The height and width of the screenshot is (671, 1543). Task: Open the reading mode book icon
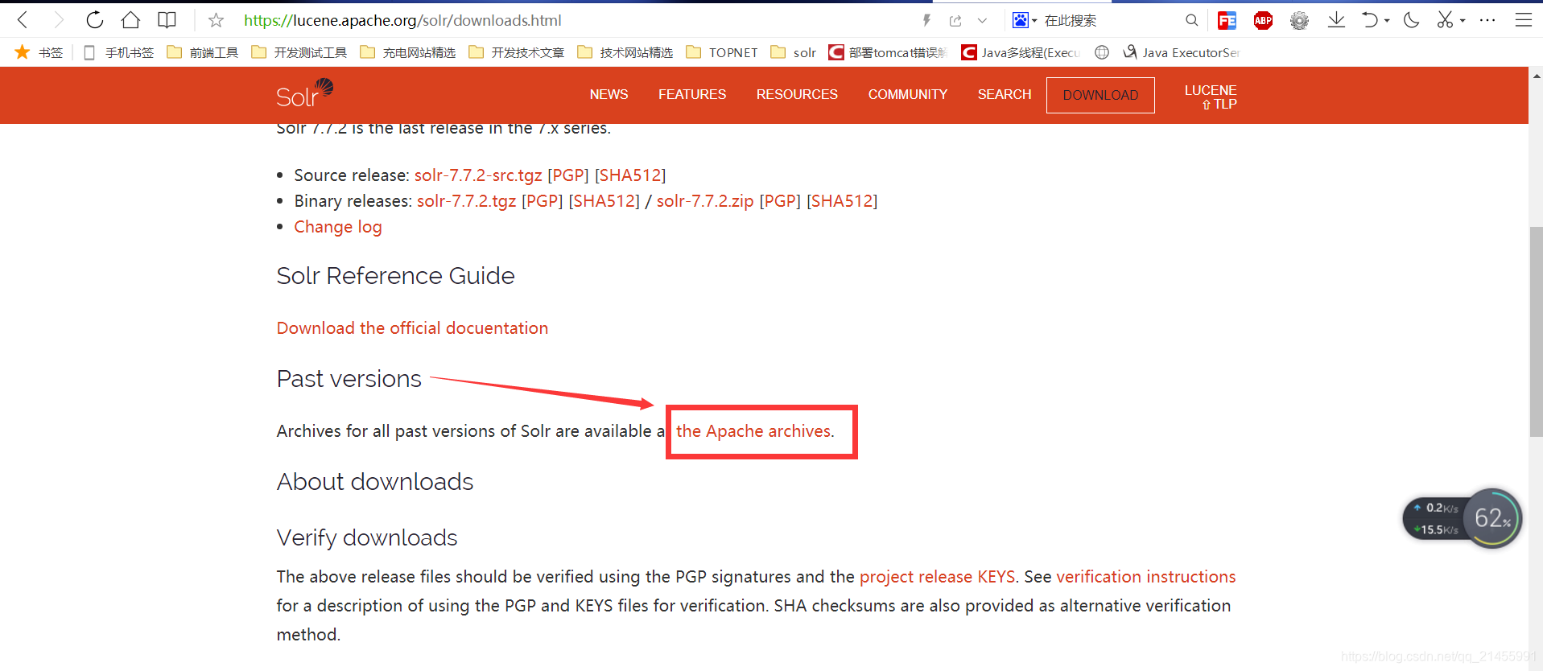pos(167,20)
